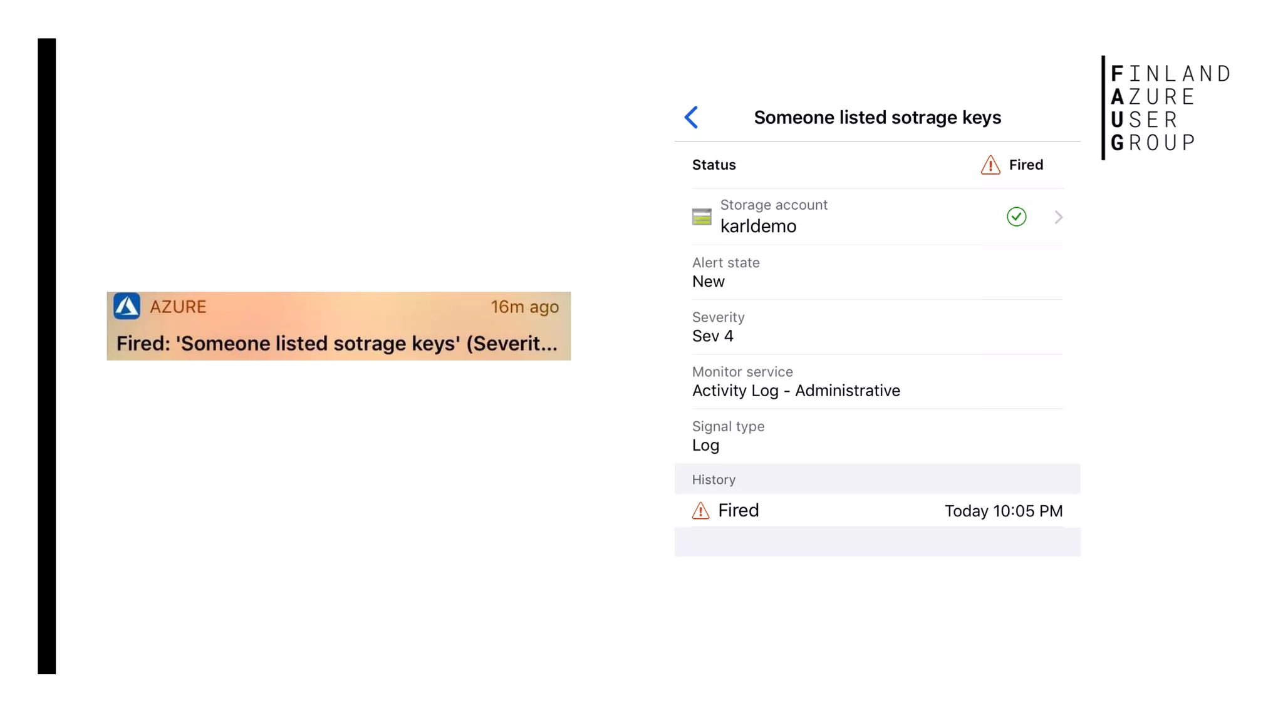Tap the blue back arrow
Viewport: 1283px width, 721px height.
[692, 117]
